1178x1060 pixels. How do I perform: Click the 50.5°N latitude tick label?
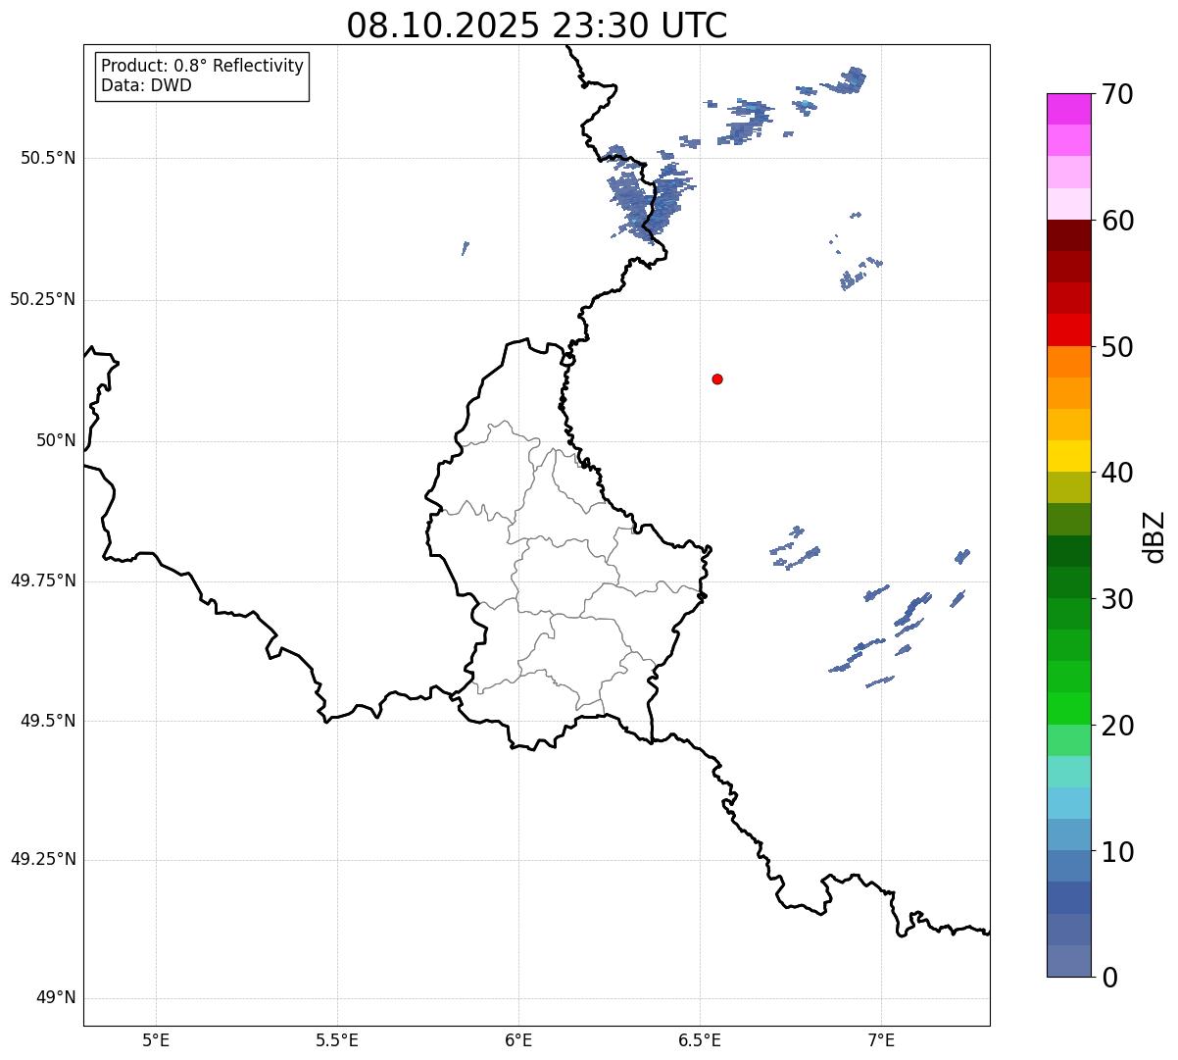pyautogui.click(x=43, y=158)
